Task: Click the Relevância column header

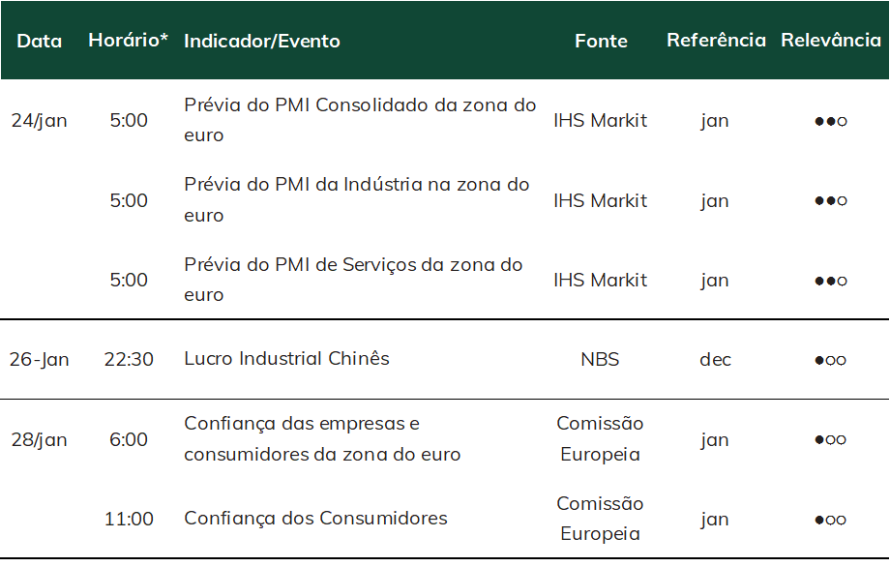Action: [x=831, y=41]
